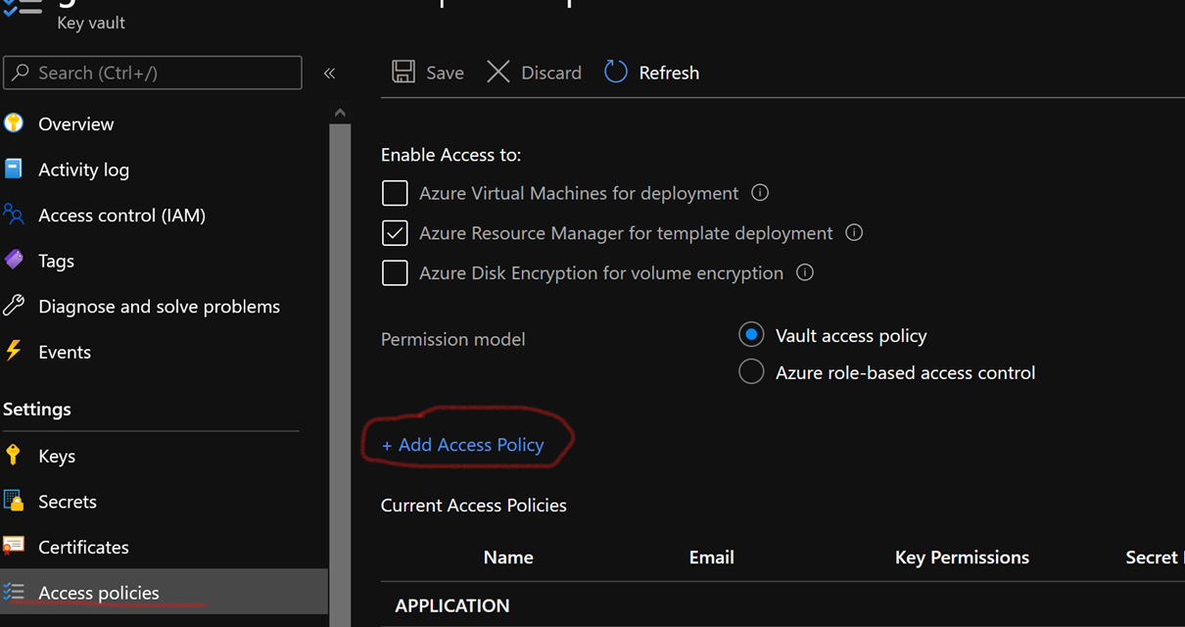The width and height of the screenshot is (1185, 627).
Task: Click the Diagnose and solve problems wrench icon
Action: coord(17,306)
